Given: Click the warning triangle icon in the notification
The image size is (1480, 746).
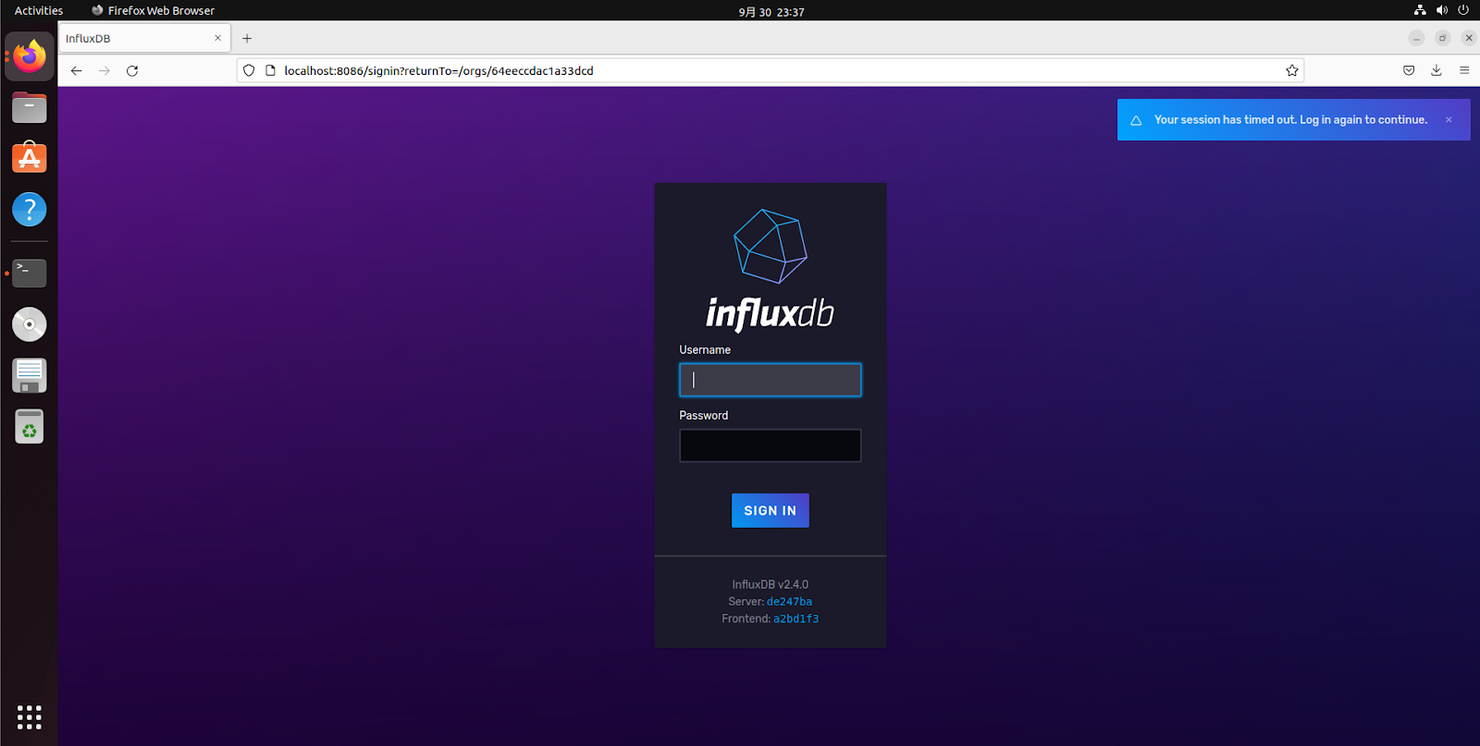Looking at the screenshot, I should 1136,120.
